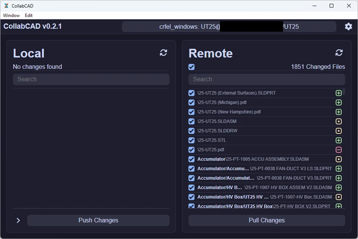This screenshot has width=358, height=239.
Task: Click modified status icon for 25-UT25.SLDASM
Action: [x=339, y=121]
